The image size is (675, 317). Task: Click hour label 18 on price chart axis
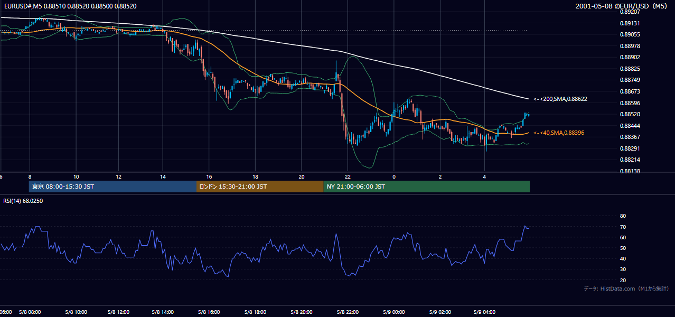coord(256,176)
